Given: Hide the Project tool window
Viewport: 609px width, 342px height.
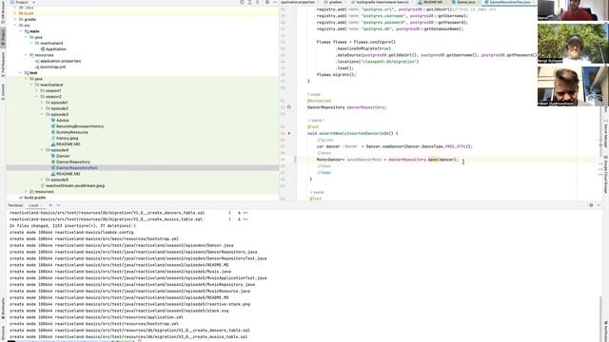Looking at the screenshot, I should point(275,2).
